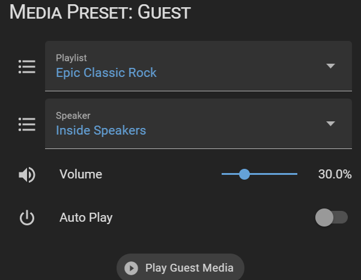Click the small Playlist field label

click(x=71, y=58)
